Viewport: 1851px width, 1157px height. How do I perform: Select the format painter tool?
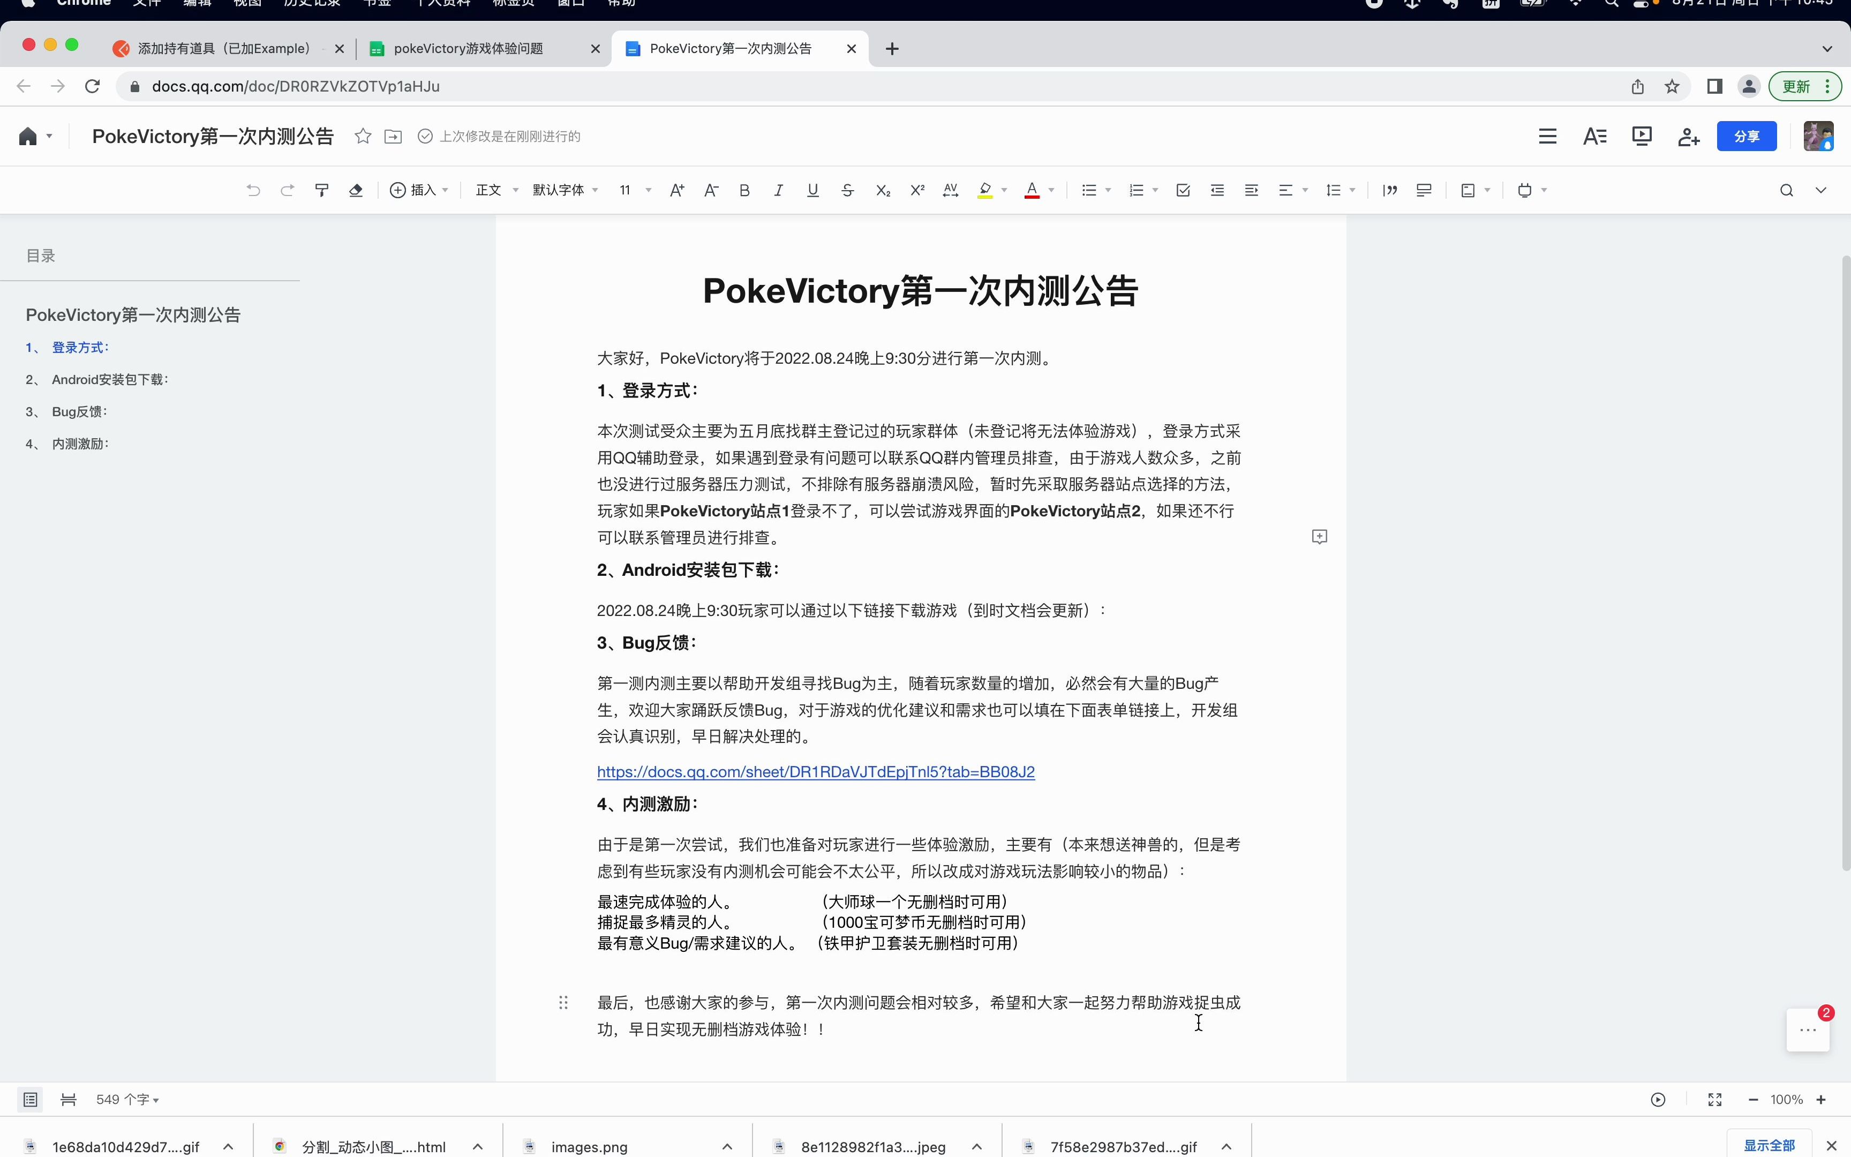coord(322,191)
